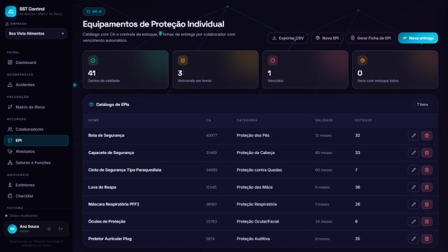
Task: Click the Ana Souza user name
Action: coord(29,226)
